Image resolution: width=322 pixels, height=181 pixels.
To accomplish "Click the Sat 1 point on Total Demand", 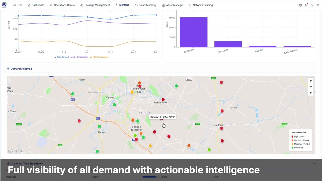I will click(x=87, y=17).
